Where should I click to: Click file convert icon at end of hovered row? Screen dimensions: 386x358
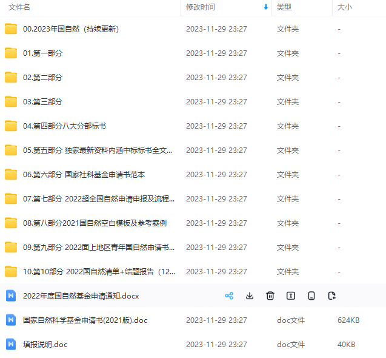point(332,296)
